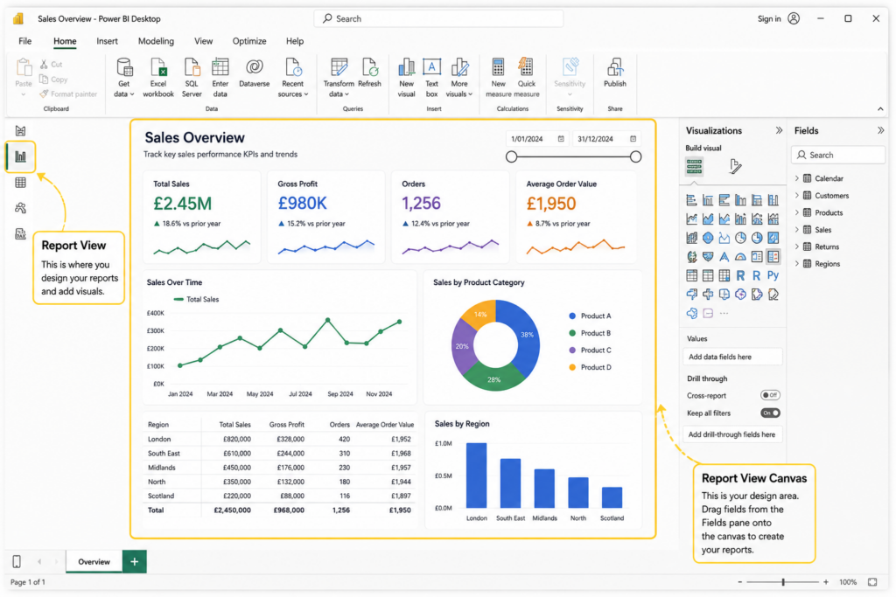Viewport: 896px width, 597px height.
Task: Open Recent sources dropdown
Action: tap(292, 78)
